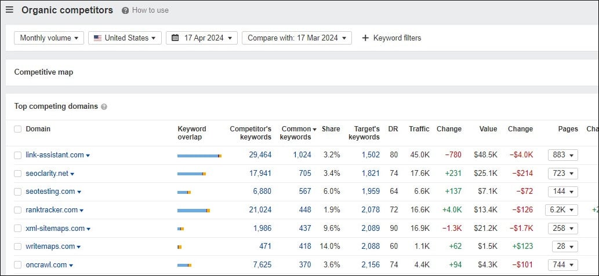Screen dimensions: 599x276
Task: Open Compare with: 17 Mar 2024 dropdown
Action: [x=297, y=38]
